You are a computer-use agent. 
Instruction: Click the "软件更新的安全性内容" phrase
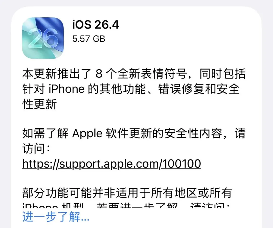(x=164, y=134)
